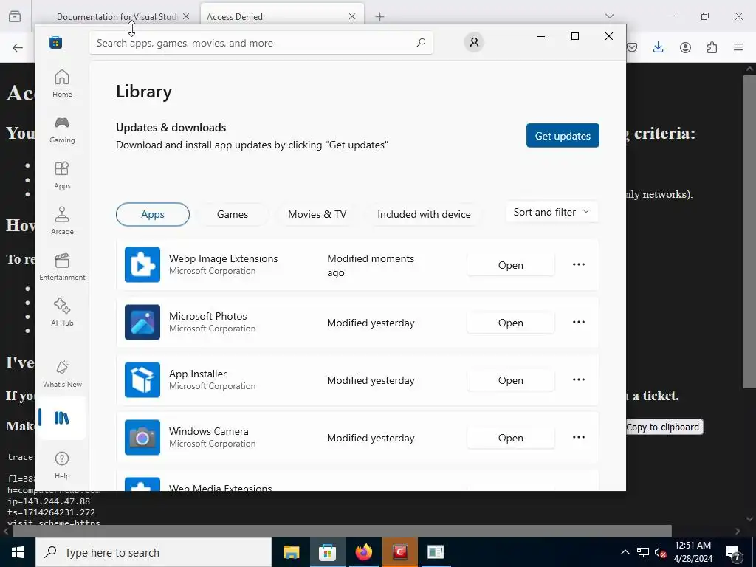Viewport: 756px width, 567px height.
Task: Click the red C app in taskbar
Action: pyautogui.click(x=399, y=552)
